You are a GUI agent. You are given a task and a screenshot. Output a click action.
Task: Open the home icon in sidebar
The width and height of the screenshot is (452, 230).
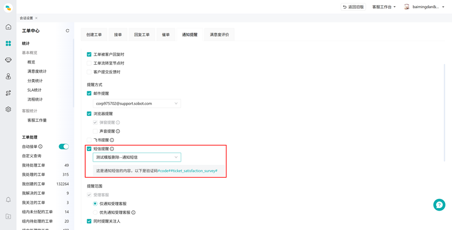click(x=8, y=27)
